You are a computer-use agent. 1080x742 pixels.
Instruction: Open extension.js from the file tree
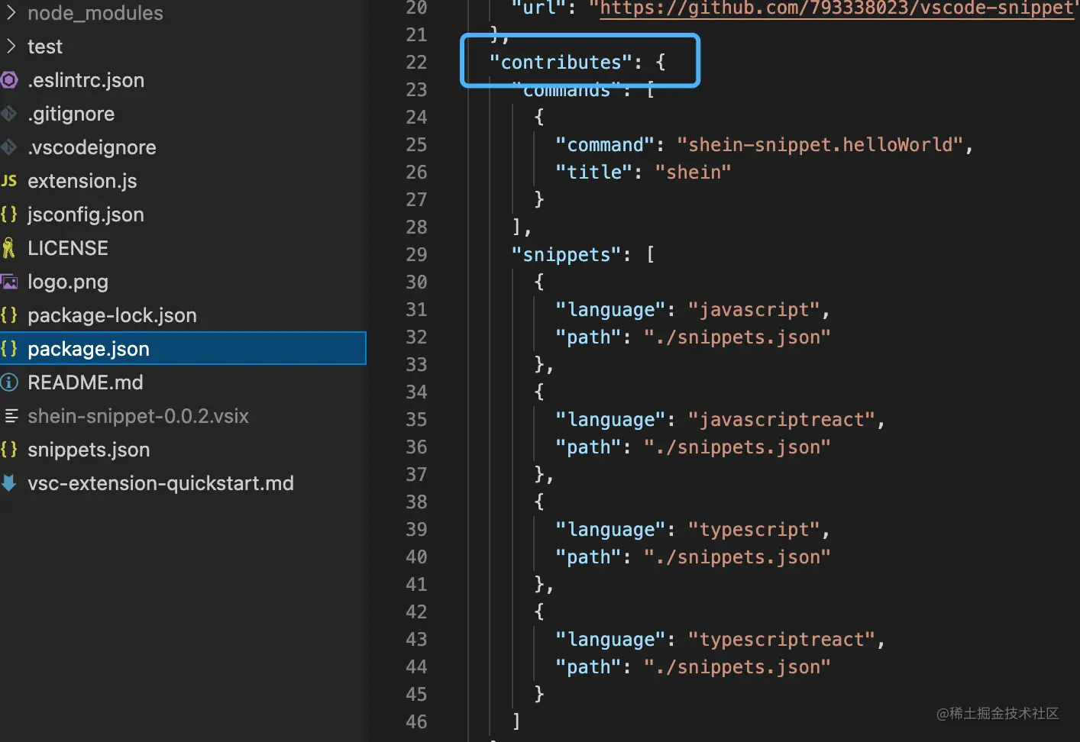(82, 181)
